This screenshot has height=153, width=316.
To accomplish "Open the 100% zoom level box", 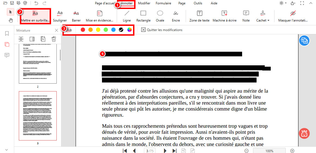I will pyautogui.click(x=269, y=151).
